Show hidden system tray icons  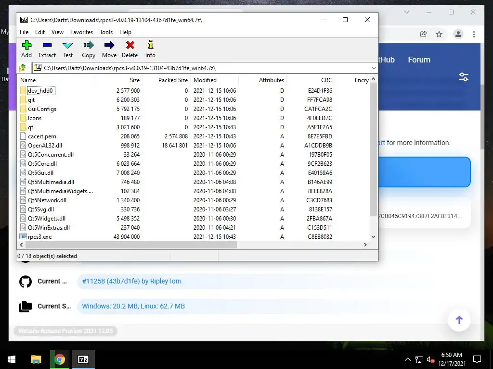pos(407,359)
